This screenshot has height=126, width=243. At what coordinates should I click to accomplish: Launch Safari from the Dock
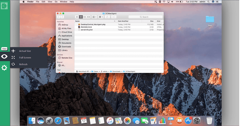[x=58, y=121]
